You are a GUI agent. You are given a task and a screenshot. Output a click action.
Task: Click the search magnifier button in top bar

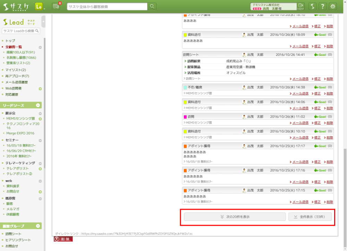pos(152,7)
